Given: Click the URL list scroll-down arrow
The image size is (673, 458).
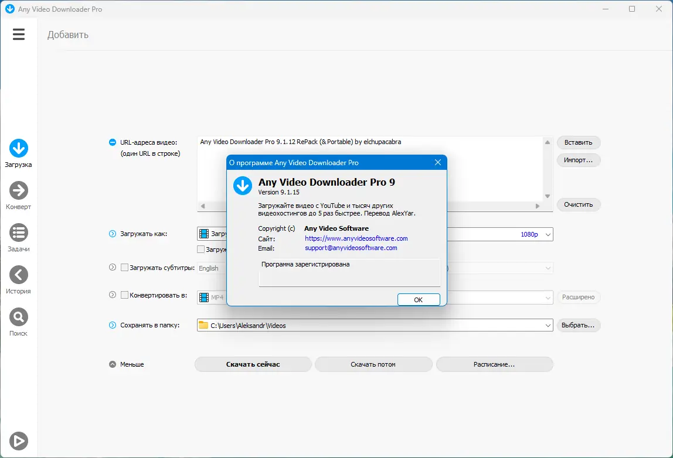Looking at the screenshot, I should (547, 196).
